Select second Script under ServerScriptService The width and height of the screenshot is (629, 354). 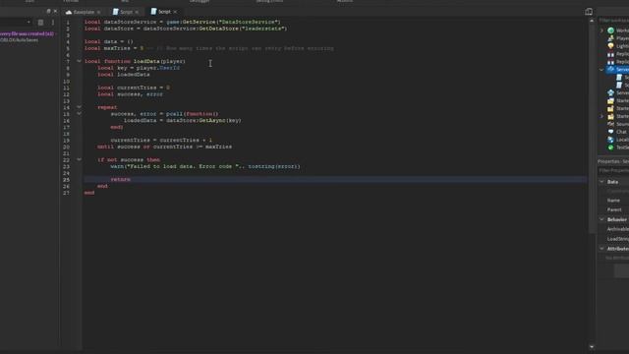[x=620, y=86]
